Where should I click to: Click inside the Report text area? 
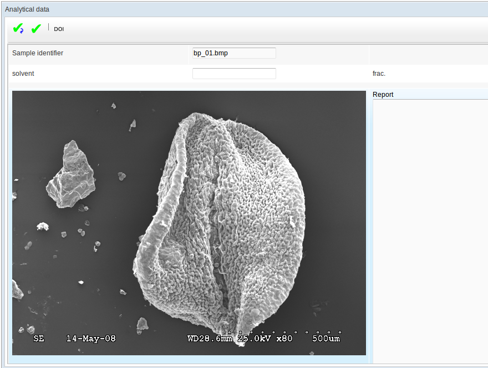430,221
